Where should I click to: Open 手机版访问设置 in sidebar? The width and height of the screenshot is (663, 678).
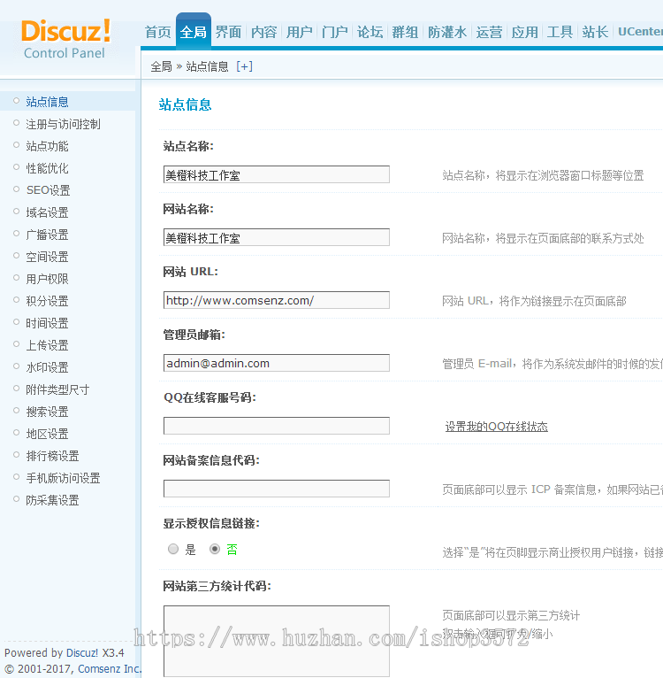tap(63, 478)
